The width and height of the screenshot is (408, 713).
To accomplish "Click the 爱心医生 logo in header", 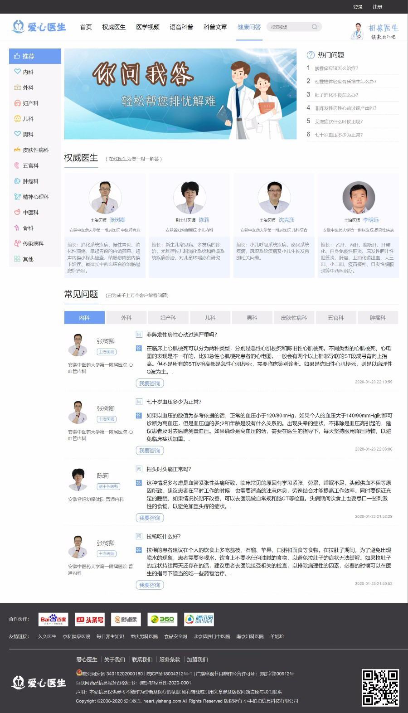I will [x=39, y=27].
